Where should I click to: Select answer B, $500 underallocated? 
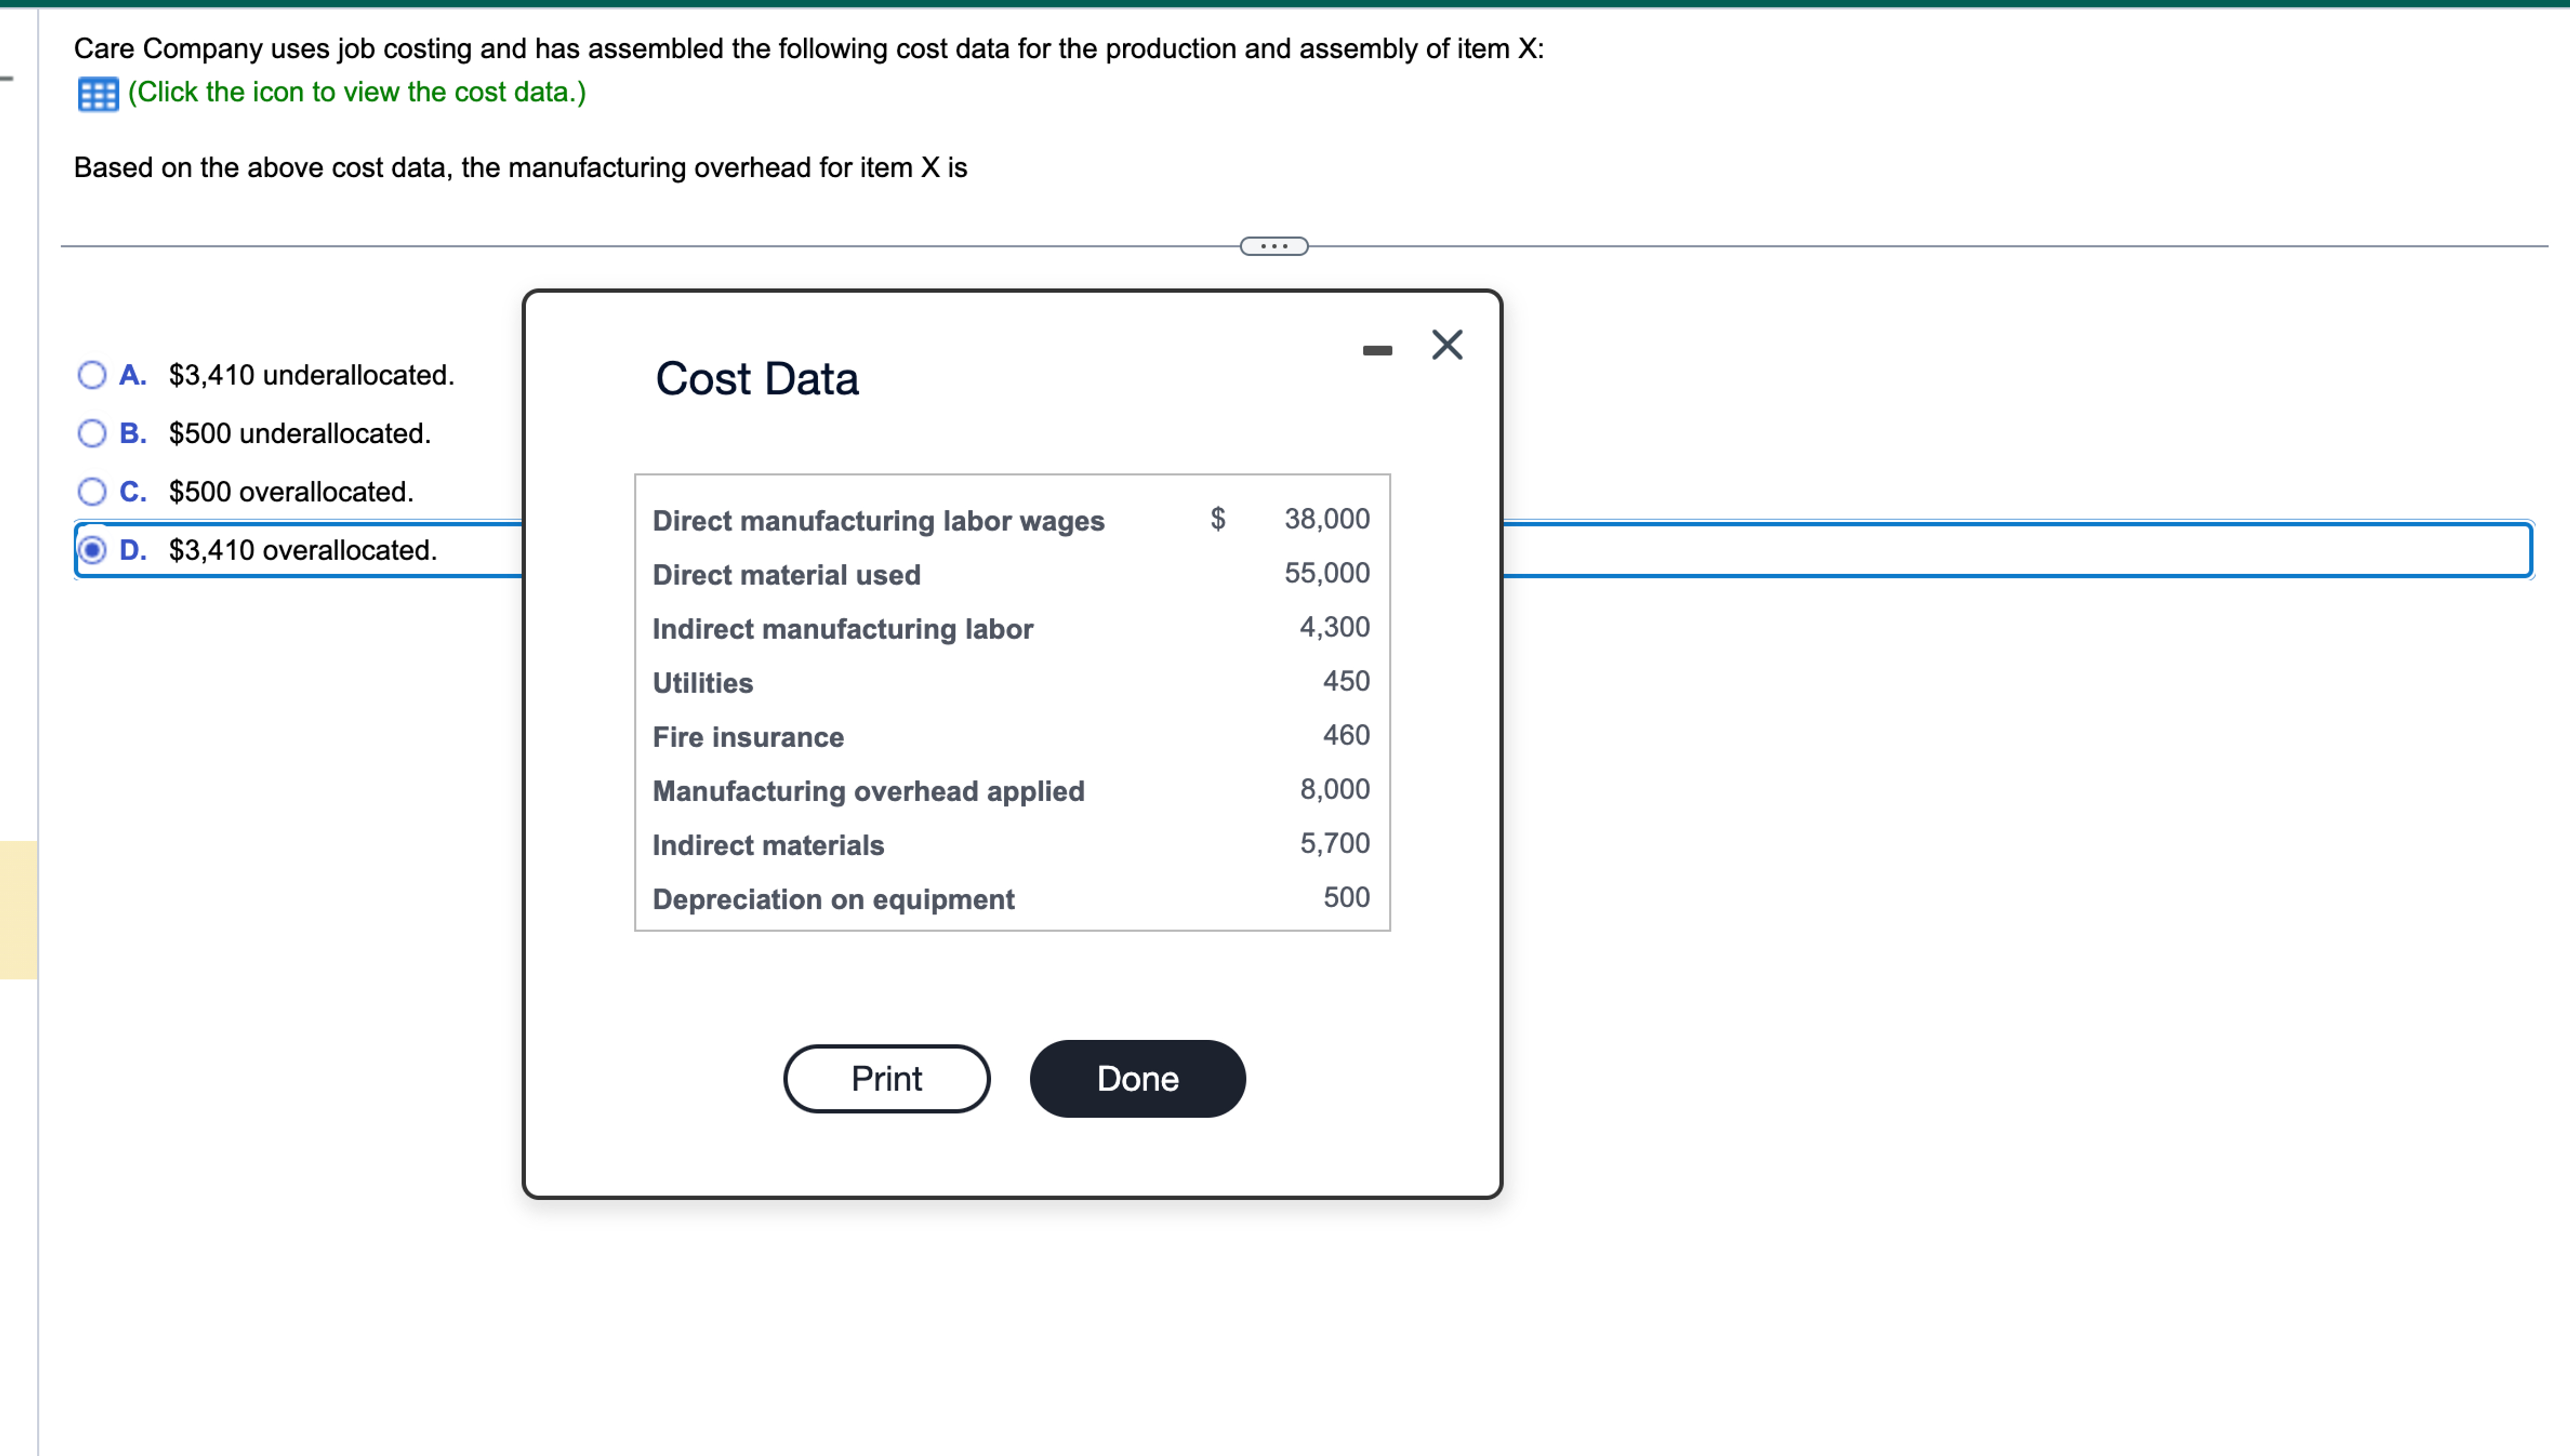[x=92, y=433]
